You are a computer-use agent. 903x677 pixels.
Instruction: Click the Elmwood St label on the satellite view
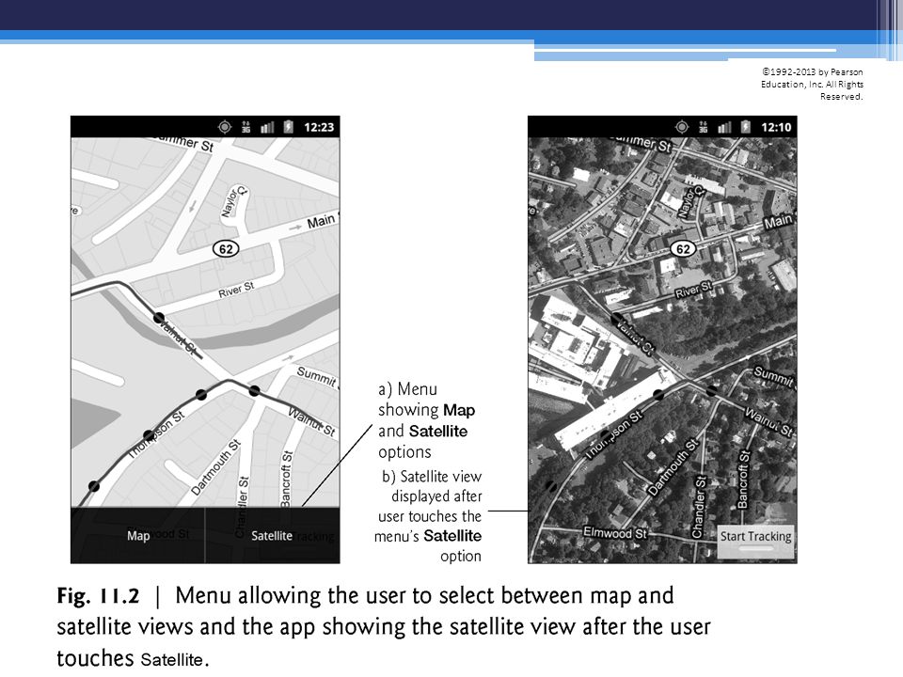click(x=614, y=532)
